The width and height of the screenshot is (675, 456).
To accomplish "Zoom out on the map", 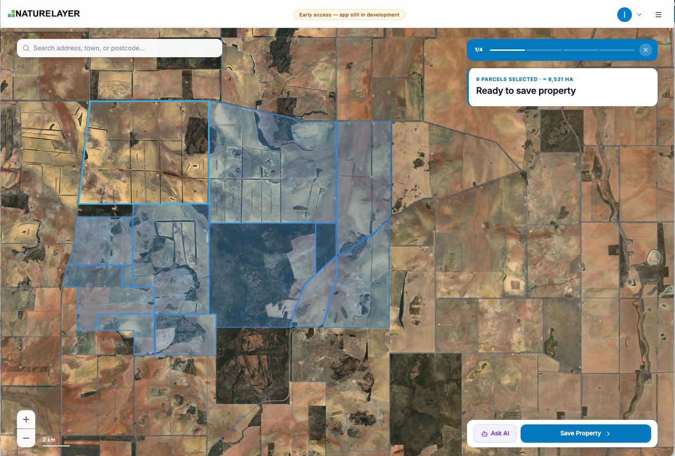I will pos(26,438).
